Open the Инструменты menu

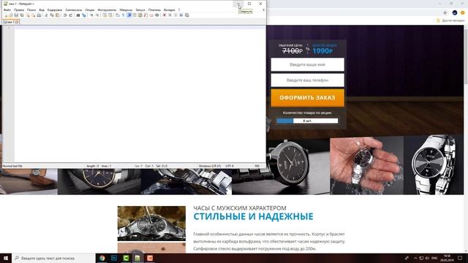(x=107, y=9)
